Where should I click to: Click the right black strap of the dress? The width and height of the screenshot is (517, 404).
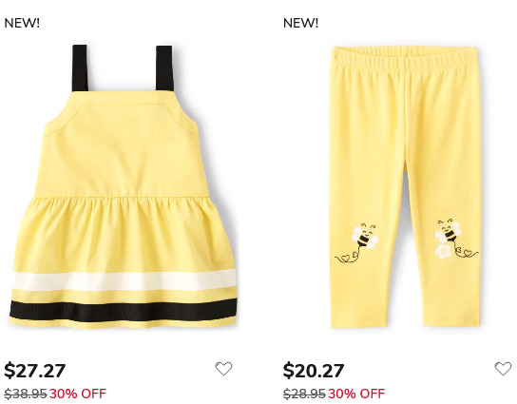click(164, 67)
